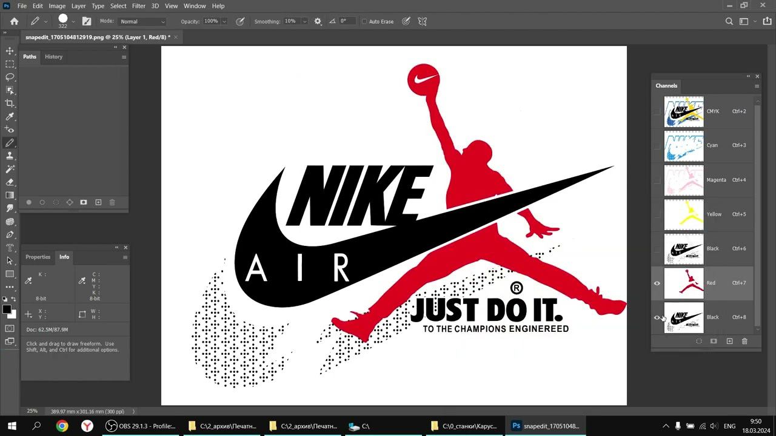
Task: Select the Move tool
Action: click(10, 51)
